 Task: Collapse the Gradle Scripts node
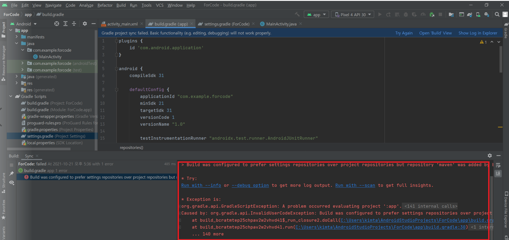point(11,97)
